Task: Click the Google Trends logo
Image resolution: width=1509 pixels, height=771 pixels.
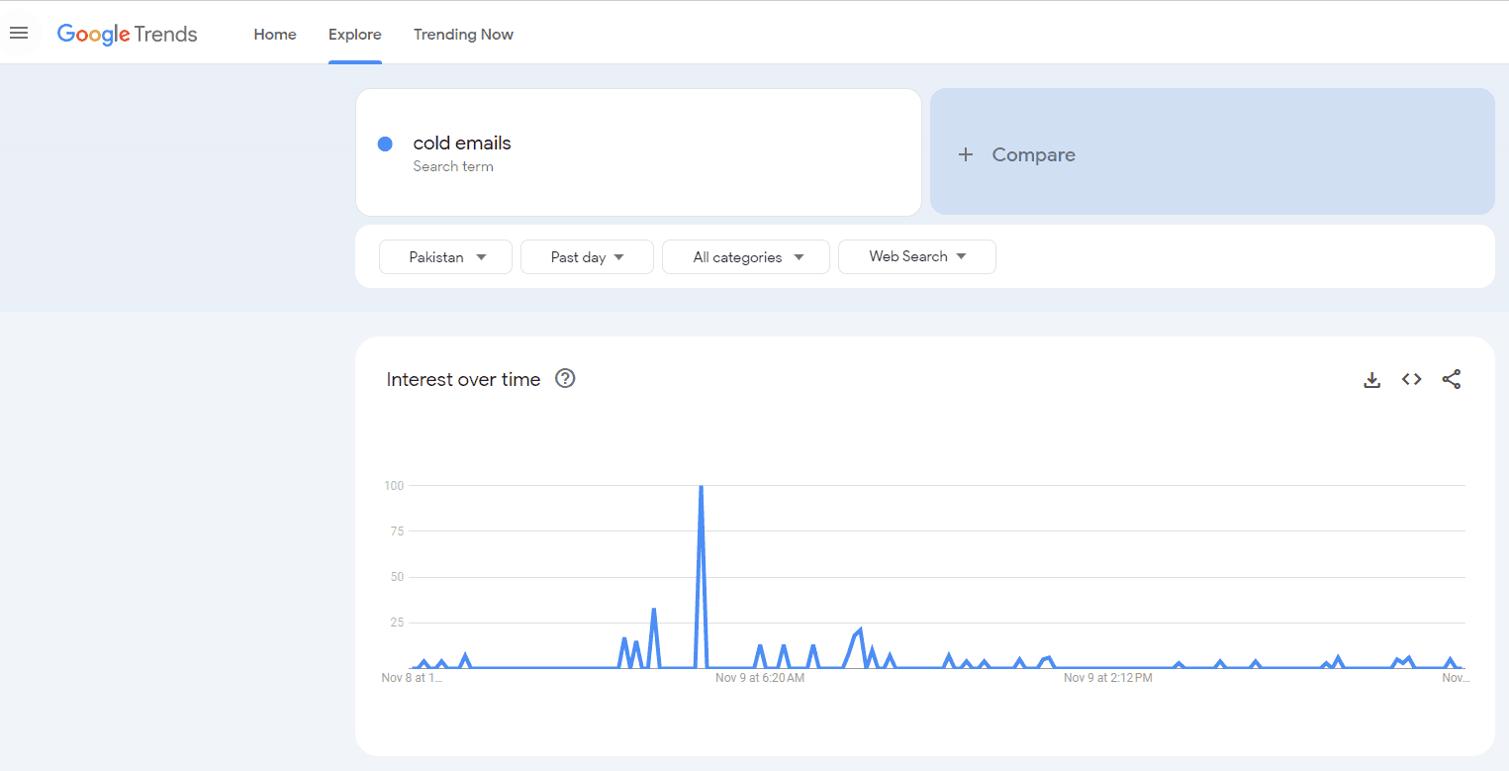Action: [128, 34]
